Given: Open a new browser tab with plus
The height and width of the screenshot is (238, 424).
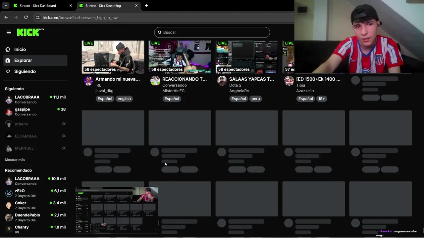Looking at the screenshot, I should pos(146,6).
